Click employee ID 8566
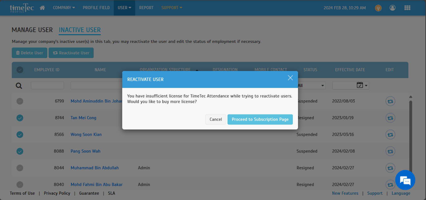The height and width of the screenshot is (200, 426). [x=59, y=135]
